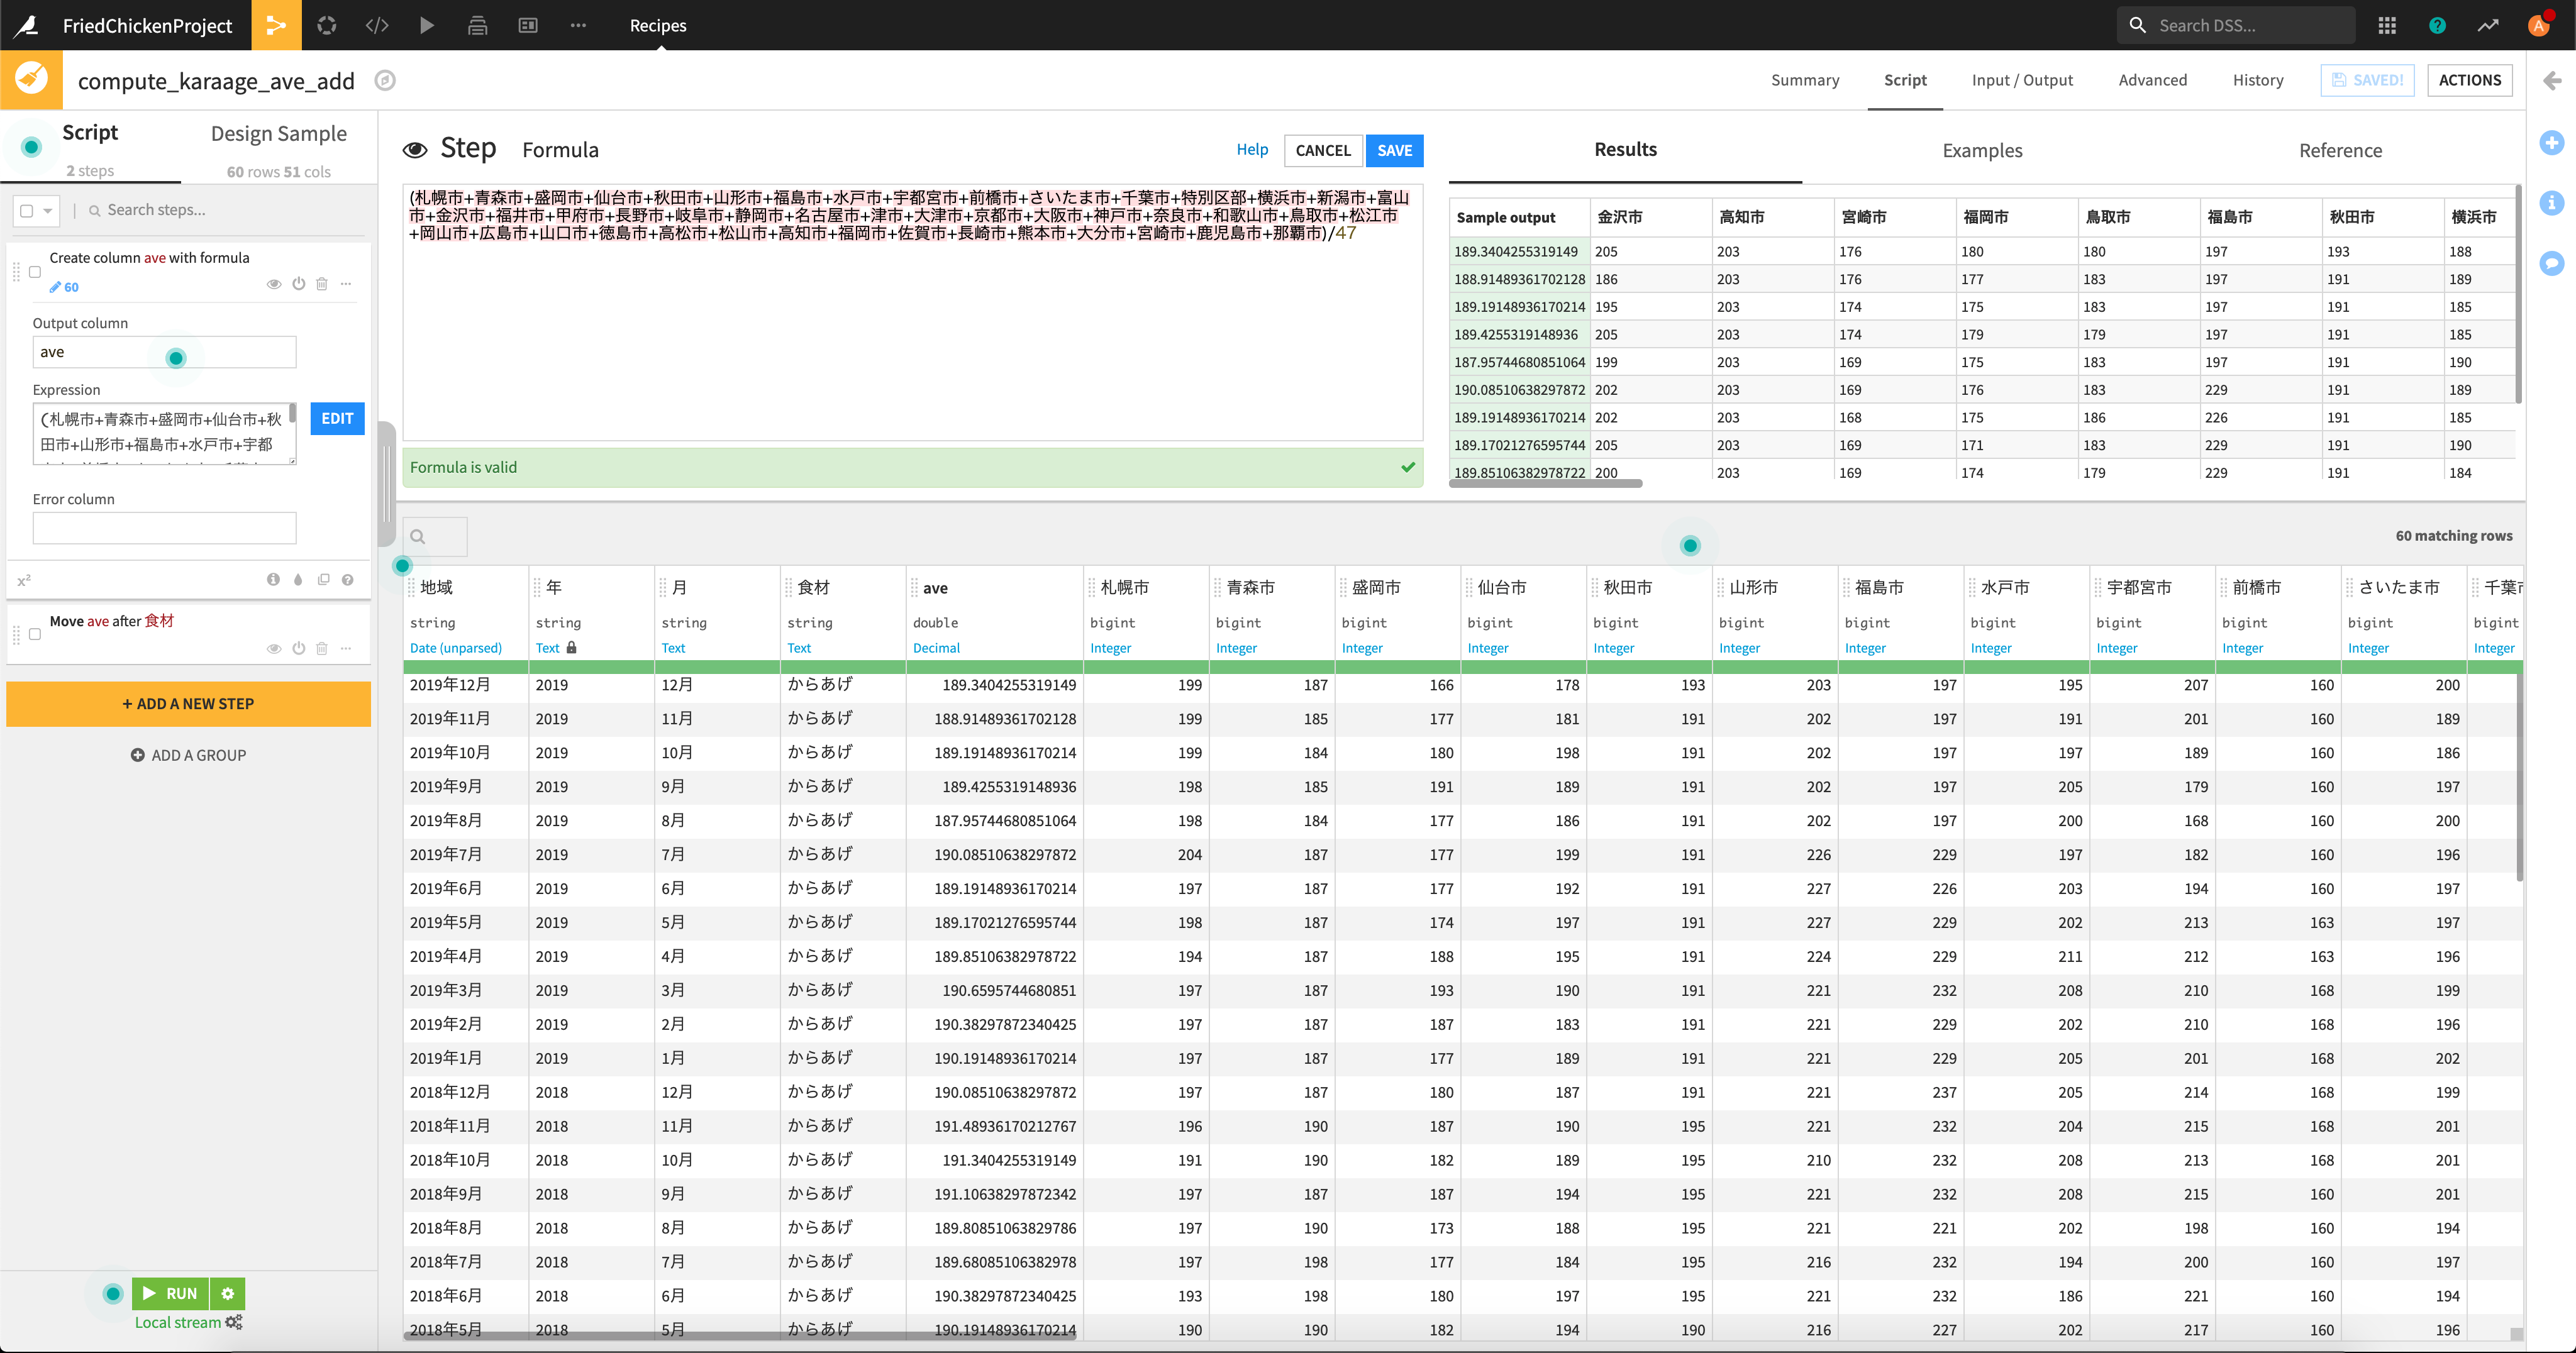Click the blue SAVE formula button
2576x1353 pixels.
(x=1394, y=150)
